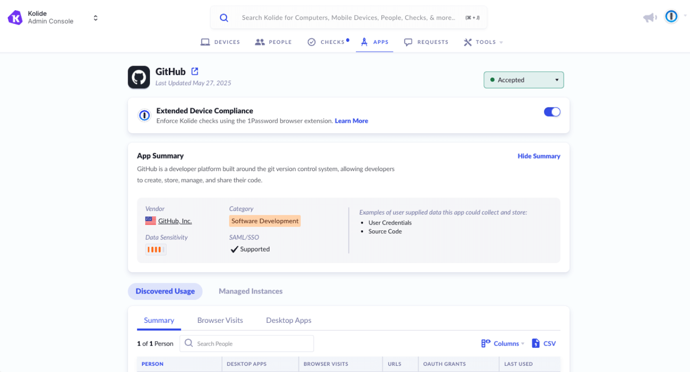This screenshot has height=372, width=690.
Task: Open GitHub via the external link icon
Action: coord(195,71)
